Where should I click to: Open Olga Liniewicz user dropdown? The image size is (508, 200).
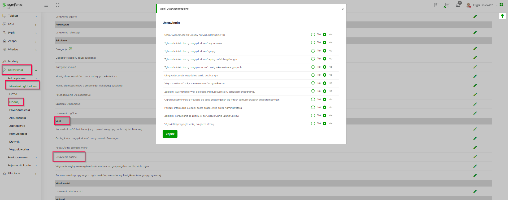coord(483,5)
